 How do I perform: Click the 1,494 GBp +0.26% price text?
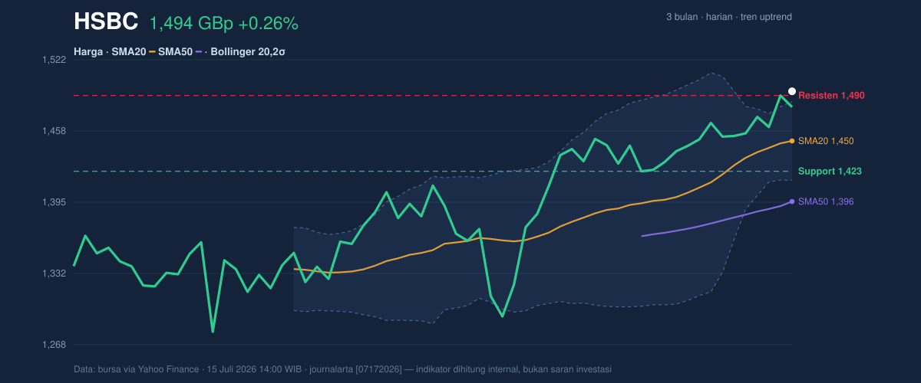coord(223,24)
